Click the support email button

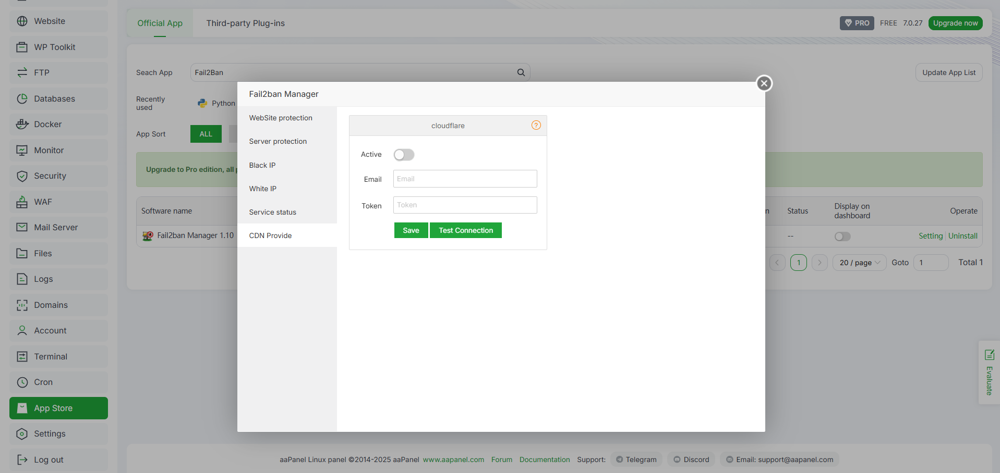coord(780,459)
